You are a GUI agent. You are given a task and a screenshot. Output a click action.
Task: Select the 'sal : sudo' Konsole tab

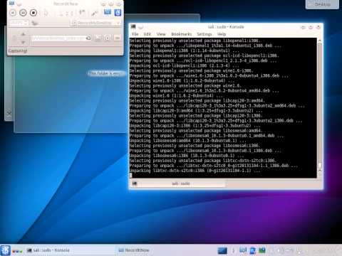click(178, 183)
